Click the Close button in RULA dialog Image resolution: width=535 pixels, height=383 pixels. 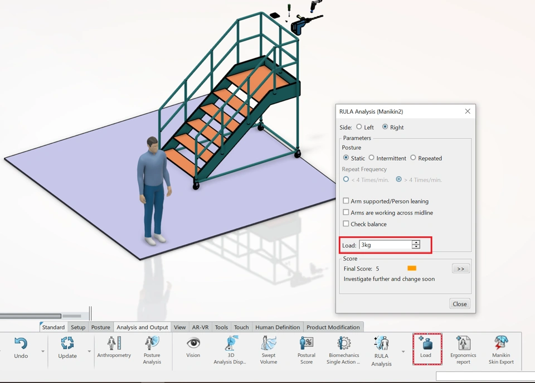(x=460, y=304)
